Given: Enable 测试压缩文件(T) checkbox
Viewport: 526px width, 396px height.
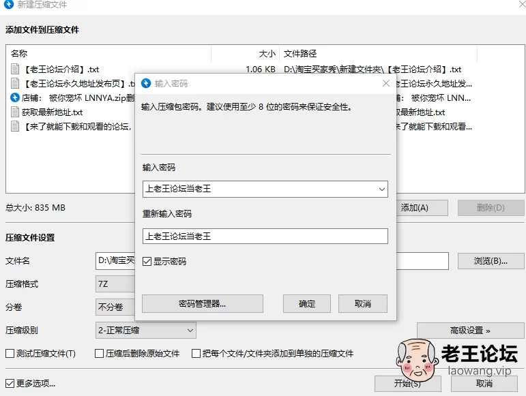Looking at the screenshot, I should (10, 354).
